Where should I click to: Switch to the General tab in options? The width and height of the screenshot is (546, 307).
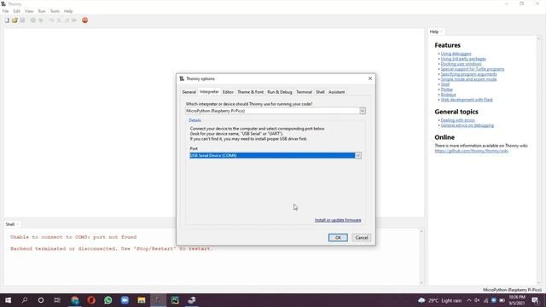[189, 92]
